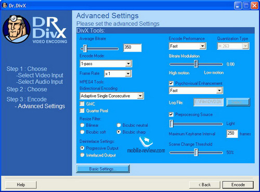Click the 'Low motion' label
Viewport: 260px width, 192px height.
pos(214,72)
